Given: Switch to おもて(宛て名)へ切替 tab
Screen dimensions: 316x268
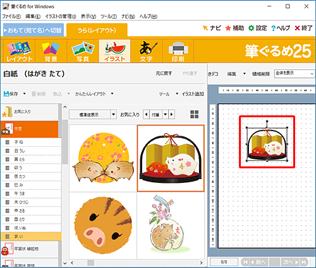Looking at the screenshot, I should [x=33, y=30].
